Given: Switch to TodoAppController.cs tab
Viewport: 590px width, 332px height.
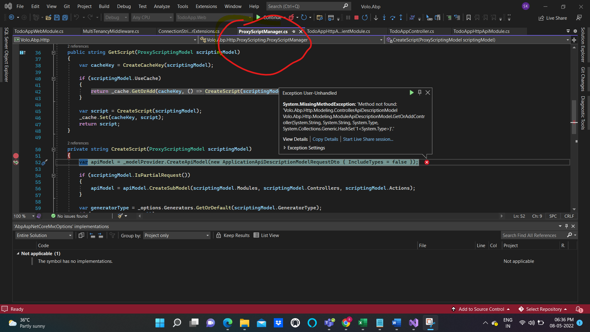Looking at the screenshot, I should tap(411, 31).
